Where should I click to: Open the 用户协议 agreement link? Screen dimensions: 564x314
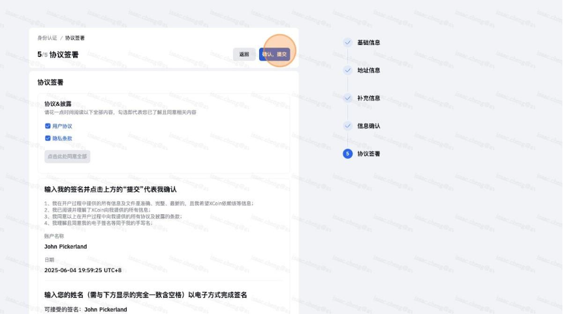click(x=62, y=126)
